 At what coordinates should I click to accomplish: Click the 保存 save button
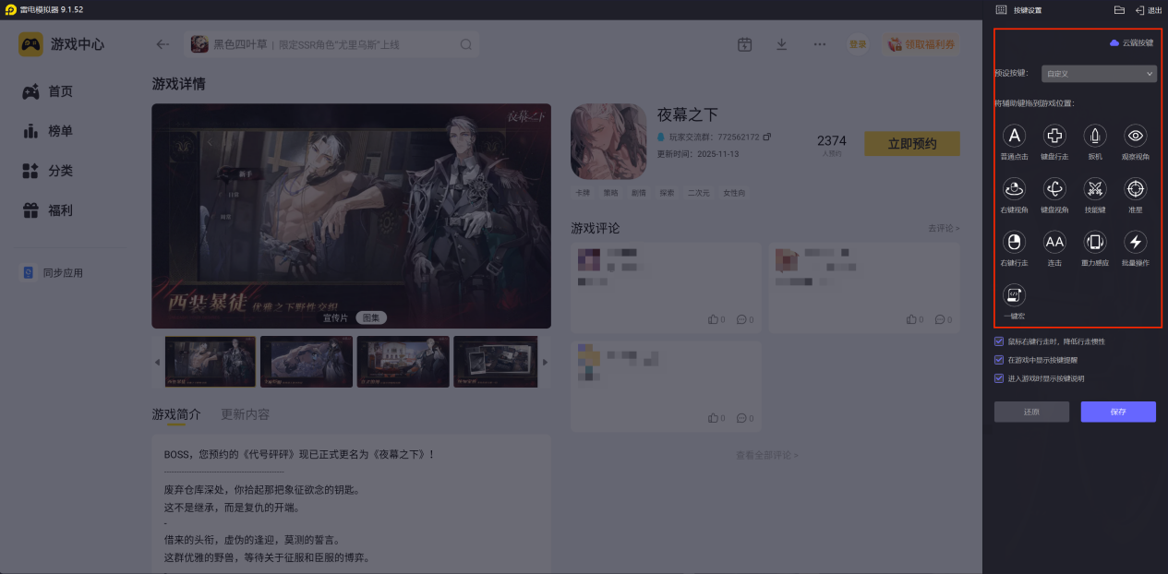point(1118,411)
